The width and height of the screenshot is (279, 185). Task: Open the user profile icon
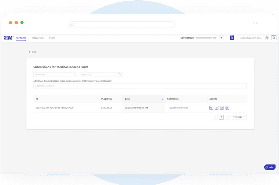pos(267,38)
